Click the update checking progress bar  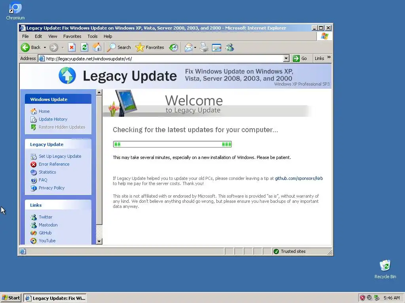tap(172, 144)
